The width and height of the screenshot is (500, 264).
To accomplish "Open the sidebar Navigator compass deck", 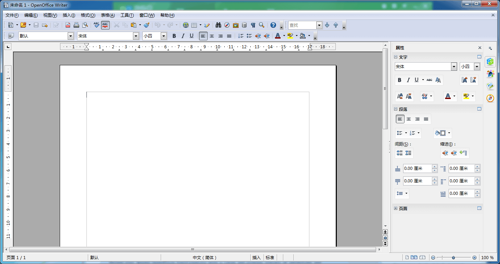I will [490, 98].
